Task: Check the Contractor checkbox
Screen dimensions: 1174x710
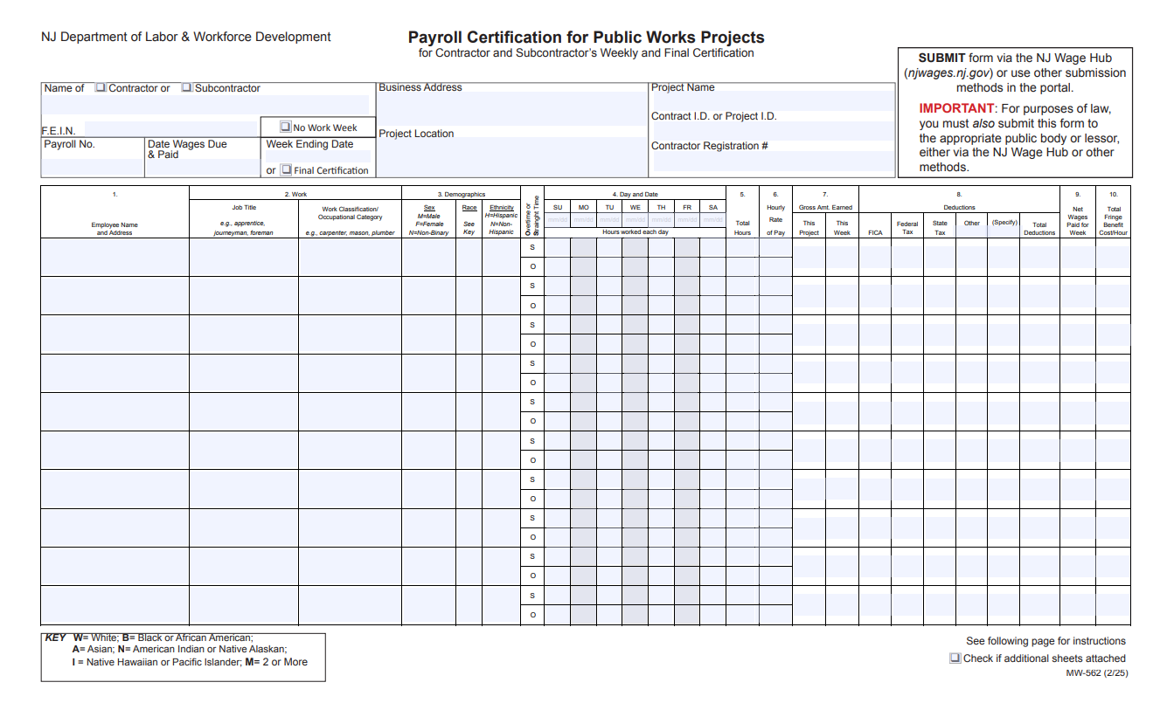Action: pos(101,88)
